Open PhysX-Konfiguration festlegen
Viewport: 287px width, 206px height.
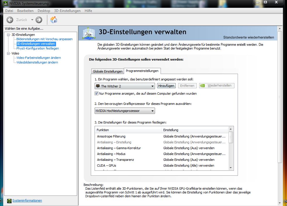(38, 48)
